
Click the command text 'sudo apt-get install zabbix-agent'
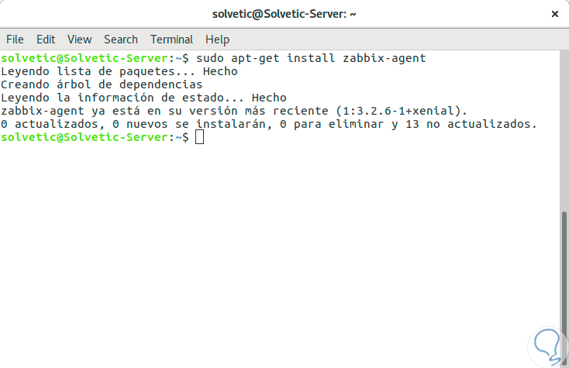coord(311,58)
